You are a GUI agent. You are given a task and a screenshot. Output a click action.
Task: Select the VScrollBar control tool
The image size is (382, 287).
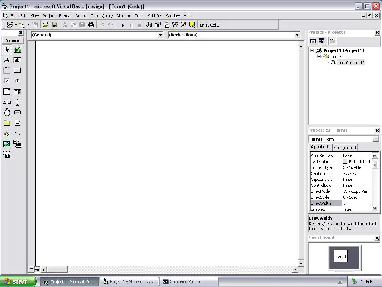point(17,102)
